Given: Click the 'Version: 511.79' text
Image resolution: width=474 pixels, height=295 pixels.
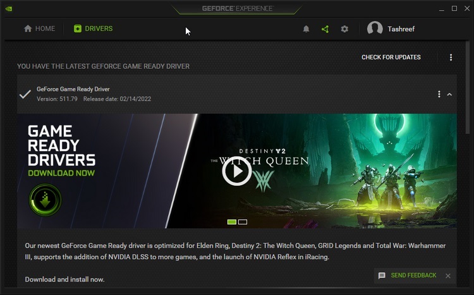Looking at the screenshot, I should click(x=57, y=99).
